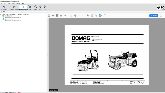The image size is (165, 93).
Task: Click the page number input field
Action: [79, 16]
